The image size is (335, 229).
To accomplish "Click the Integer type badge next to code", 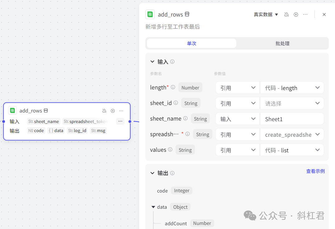I will 182,190.
